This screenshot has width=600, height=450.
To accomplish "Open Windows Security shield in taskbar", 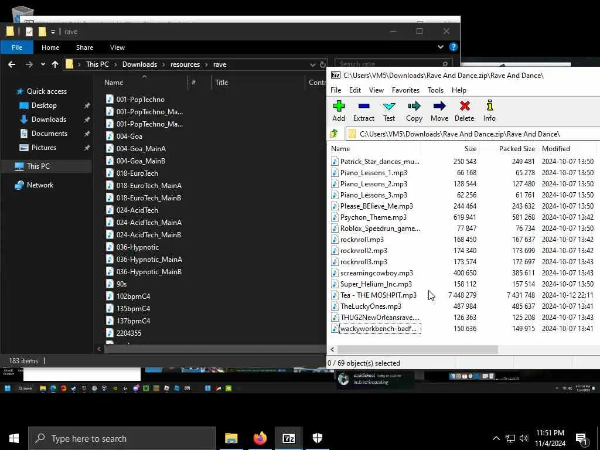I will coord(317,438).
